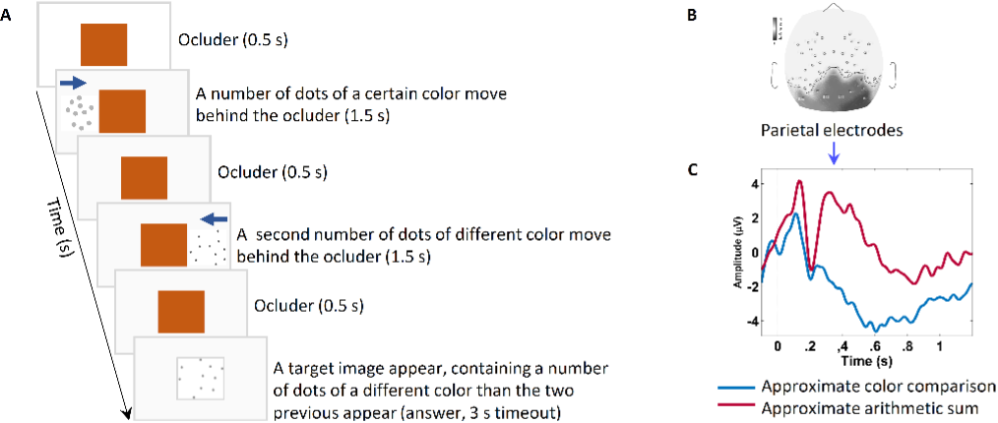Viewport: 998px width, 423px height.
Task: Click the gray dots cluster beside the occluder
Action: point(79,110)
